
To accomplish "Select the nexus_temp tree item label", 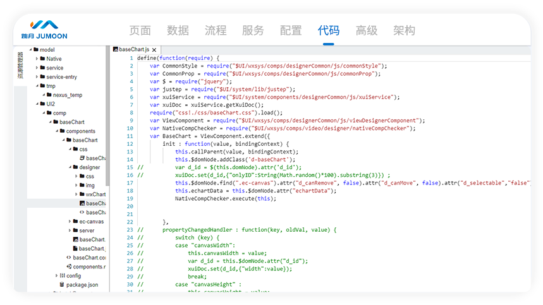I will (68, 95).
